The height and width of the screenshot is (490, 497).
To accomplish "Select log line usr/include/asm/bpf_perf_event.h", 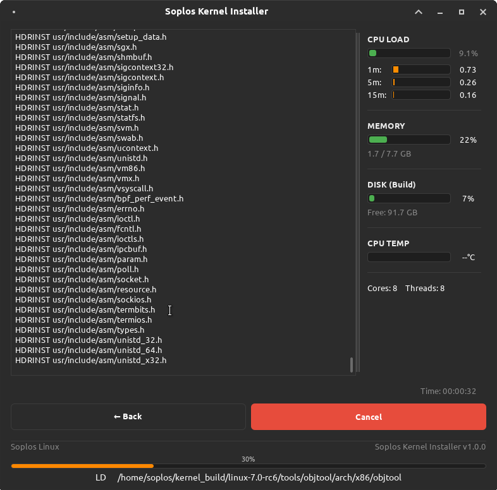I will [x=99, y=199].
